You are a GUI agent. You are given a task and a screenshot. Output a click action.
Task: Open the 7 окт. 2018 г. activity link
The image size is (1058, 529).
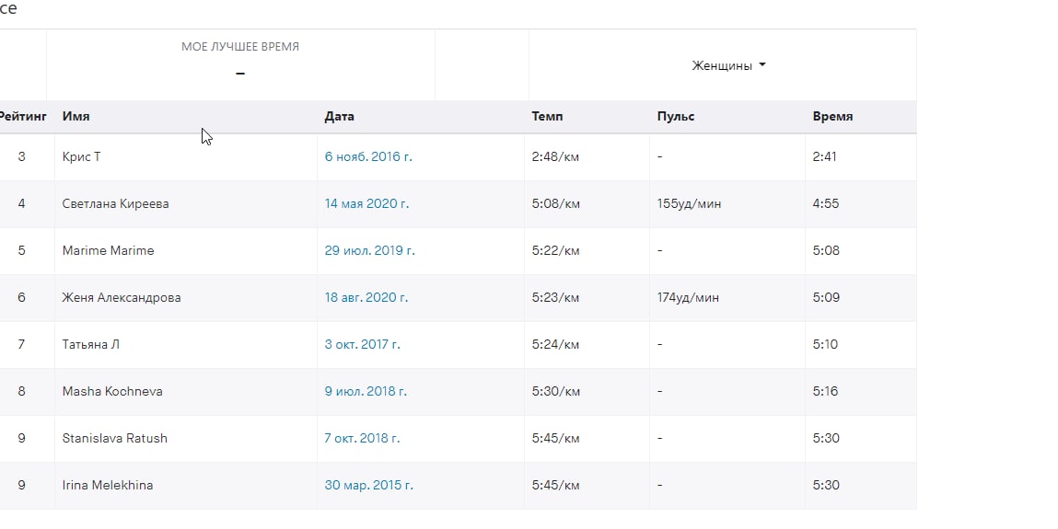tap(363, 438)
